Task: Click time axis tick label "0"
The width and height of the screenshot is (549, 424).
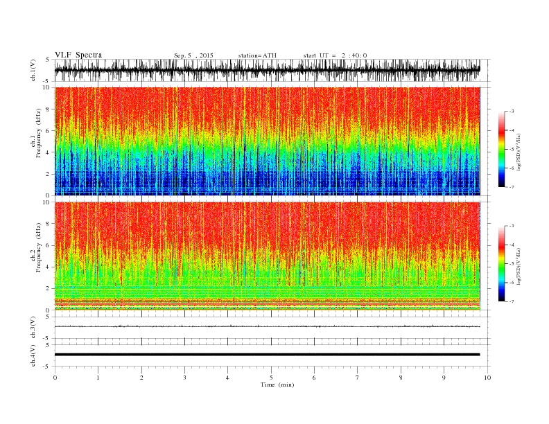Action: [x=55, y=378]
